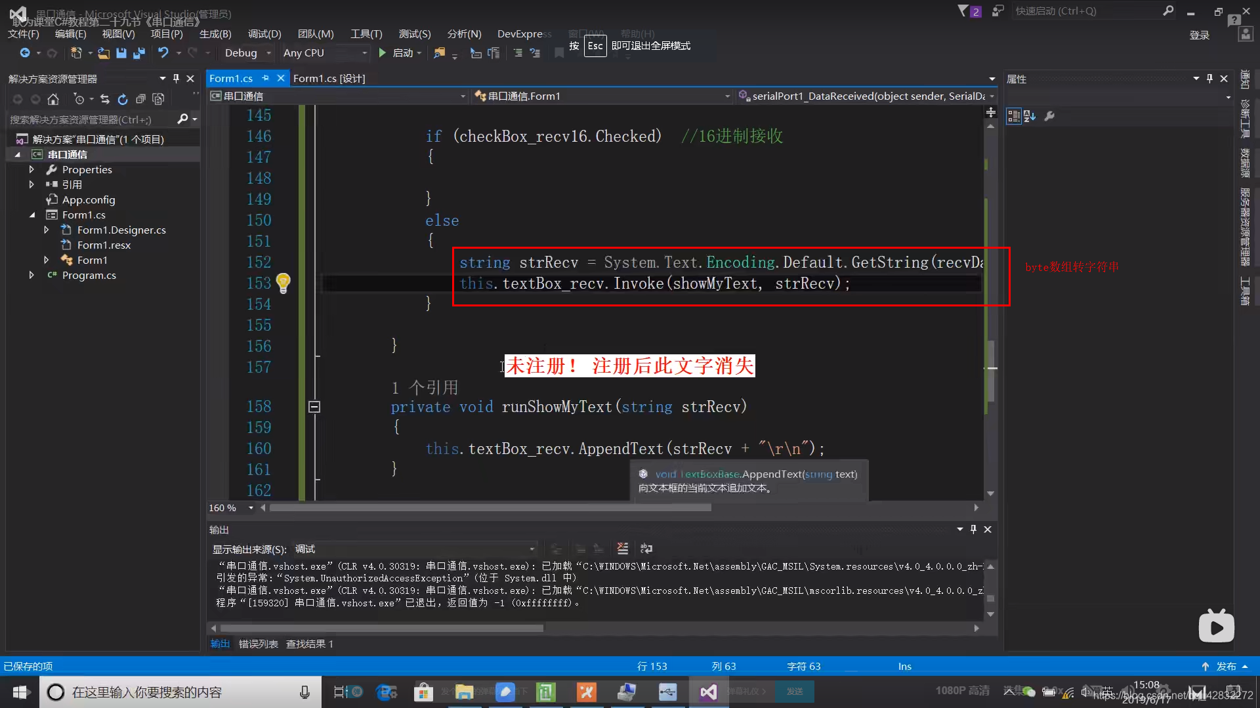
Task: Expand the Program.cs node
Action: pyautogui.click(x=31, y=275)
